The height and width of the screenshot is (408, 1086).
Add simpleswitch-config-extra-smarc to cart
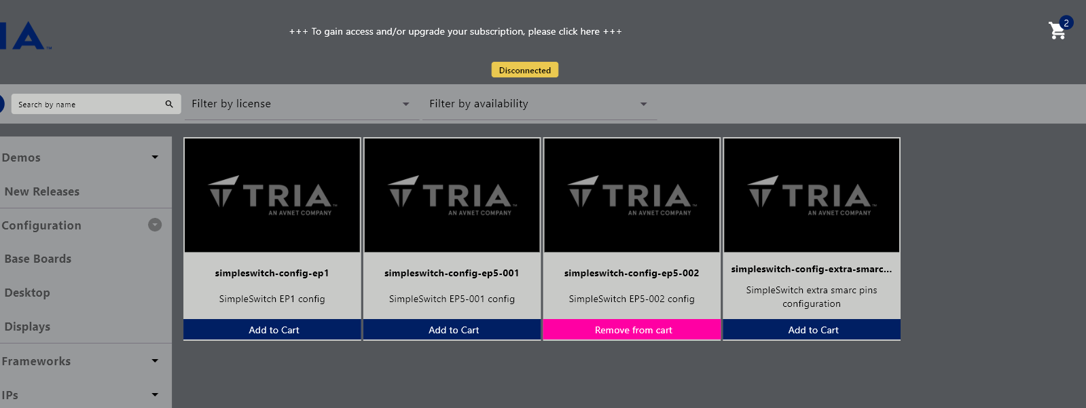(x=812, y=329)
